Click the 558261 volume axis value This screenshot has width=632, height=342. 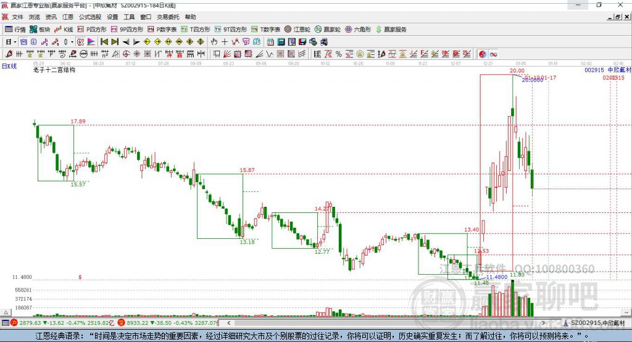pos(23,290)
